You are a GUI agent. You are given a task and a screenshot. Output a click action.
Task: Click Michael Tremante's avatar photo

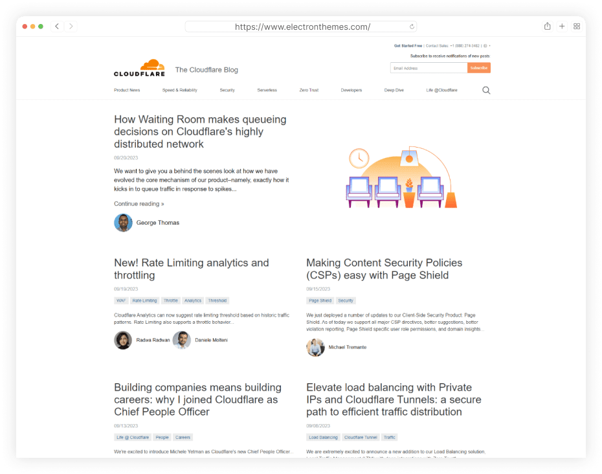(x=316, y=347)
